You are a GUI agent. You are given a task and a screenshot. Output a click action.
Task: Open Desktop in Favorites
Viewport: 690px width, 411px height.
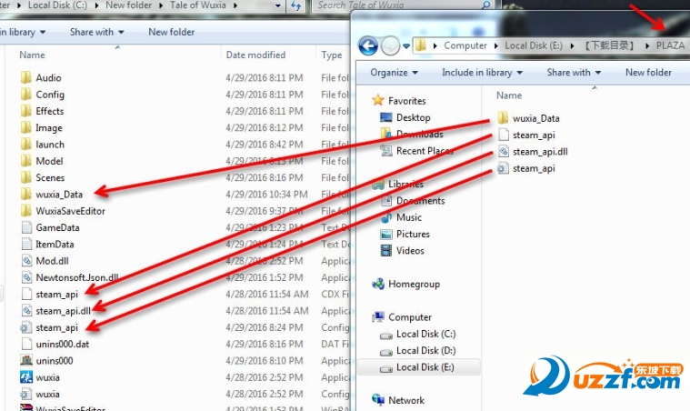coord(413,117)
